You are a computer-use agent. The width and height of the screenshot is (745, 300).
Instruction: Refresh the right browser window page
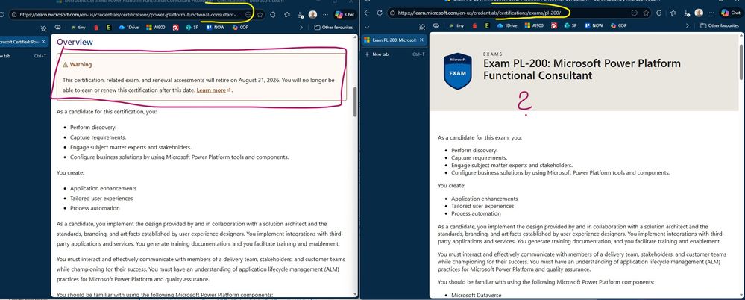pos(380,13)
